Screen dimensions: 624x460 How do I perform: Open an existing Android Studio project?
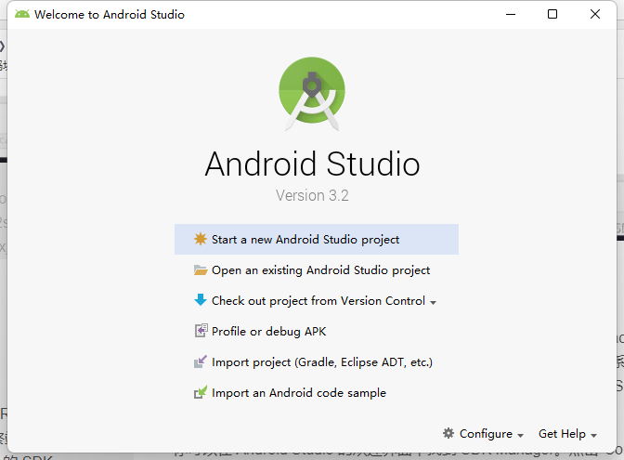click(x=317, y=270)
